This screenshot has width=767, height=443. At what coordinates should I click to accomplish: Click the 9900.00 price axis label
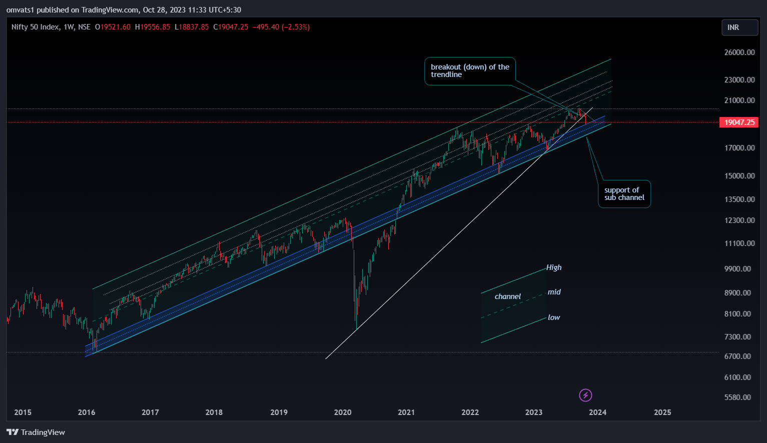pyautogui.click(x=737, y=269)
